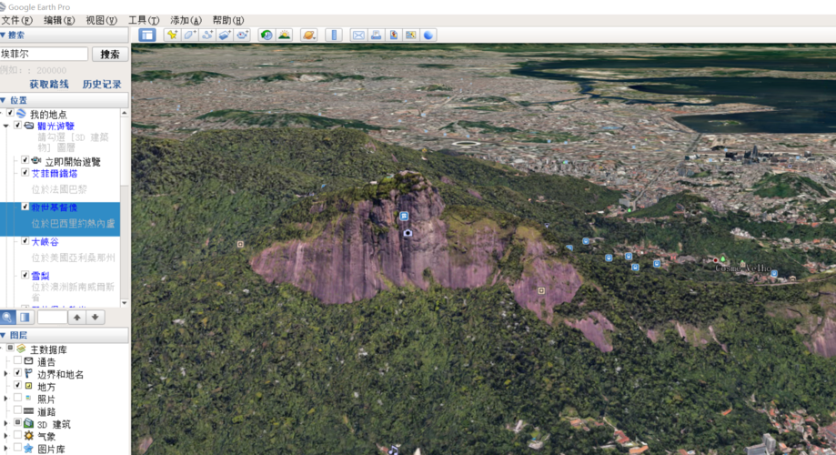This screenshot has height=455, width=836.
Task: Click blue placemark icon above camera on rock
Action: [404, 216]
